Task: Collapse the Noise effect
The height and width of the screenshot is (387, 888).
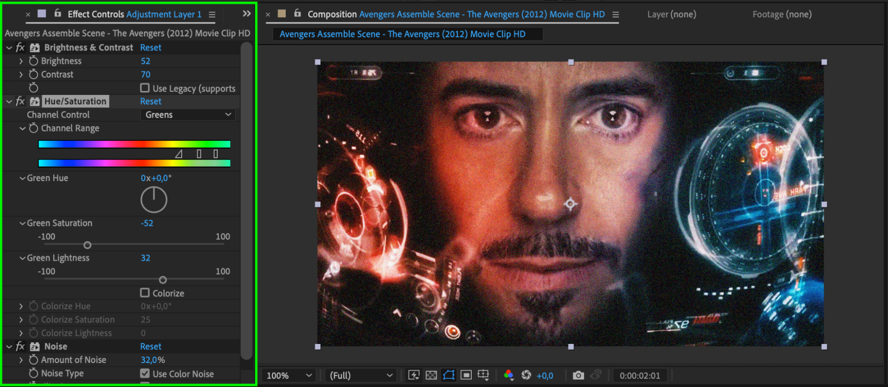Action: point(9,346)
